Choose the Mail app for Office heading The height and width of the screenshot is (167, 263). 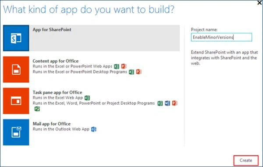[51, 124]
